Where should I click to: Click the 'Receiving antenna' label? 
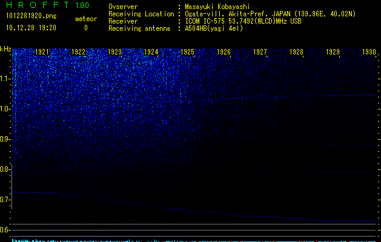click(139, 28)
